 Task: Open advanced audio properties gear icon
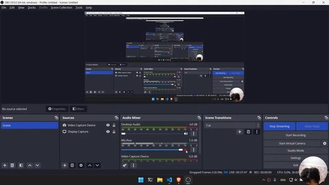click(124, 165)
